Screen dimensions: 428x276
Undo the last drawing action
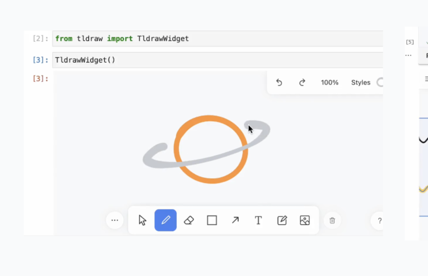tap(279, 82)
